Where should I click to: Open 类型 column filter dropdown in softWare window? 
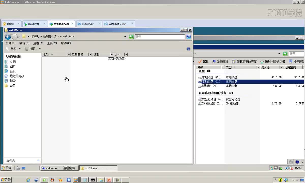click(x=112, y=55)
